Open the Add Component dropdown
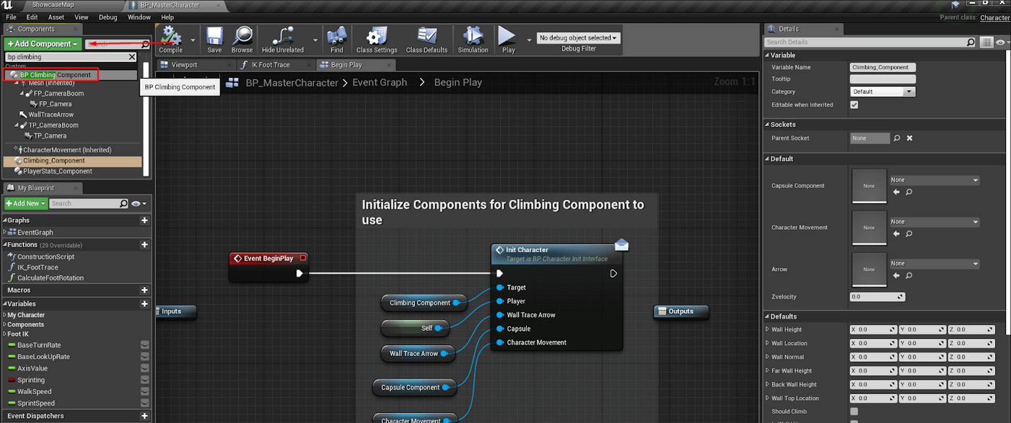This screenshot has width=1011, height=423. (x=43, y=44)
